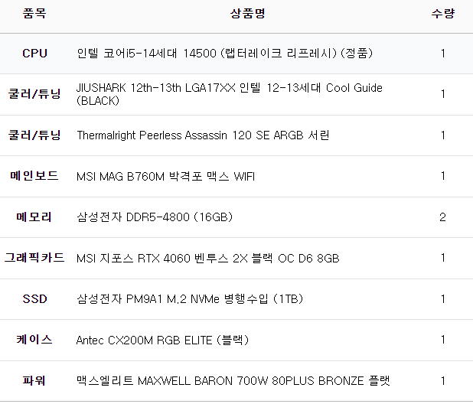Open MSI 지포스 RTX 4060 벤투스 product

(207, 258)
